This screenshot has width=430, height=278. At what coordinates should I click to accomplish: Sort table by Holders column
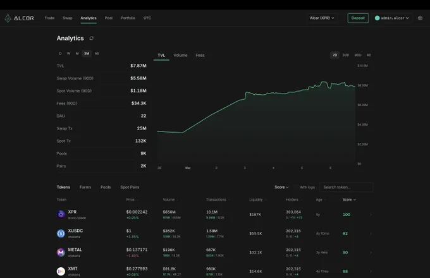(x=293, y=200)
